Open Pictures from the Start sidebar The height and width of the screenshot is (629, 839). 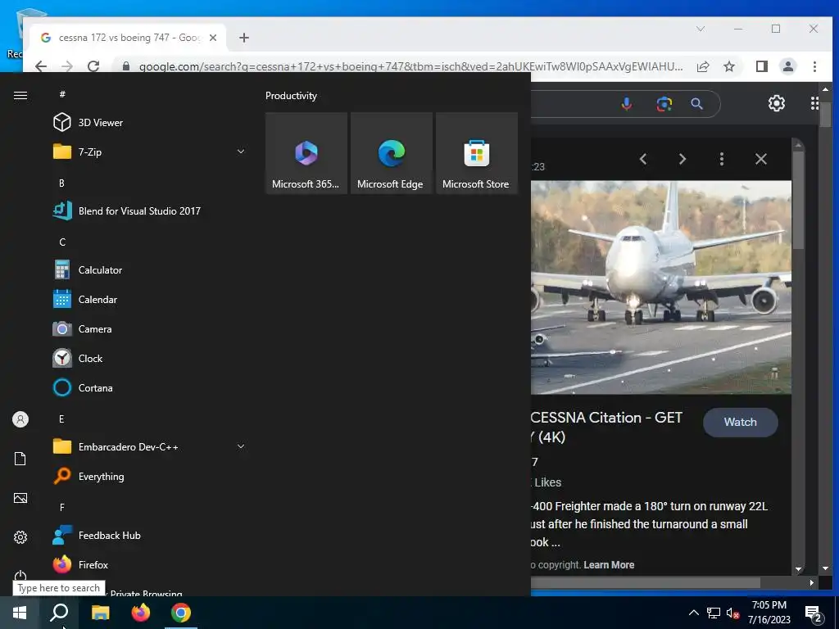(20, 498)
